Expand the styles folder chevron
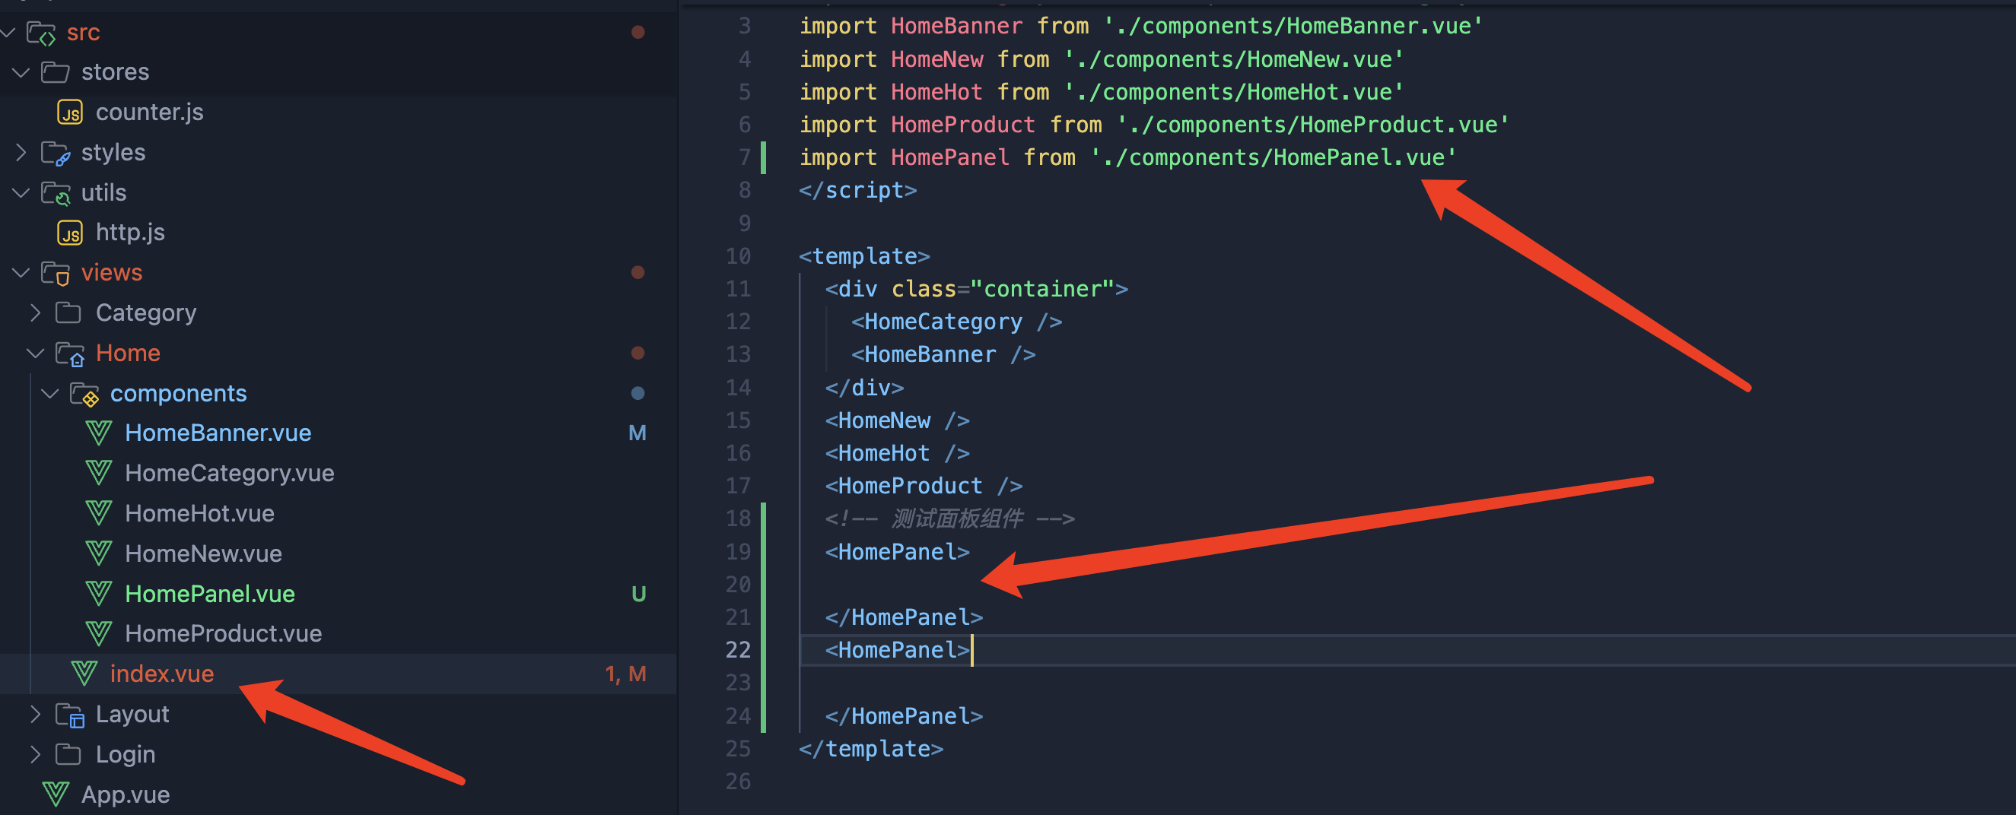2016x815 pixels. [21, 152]
